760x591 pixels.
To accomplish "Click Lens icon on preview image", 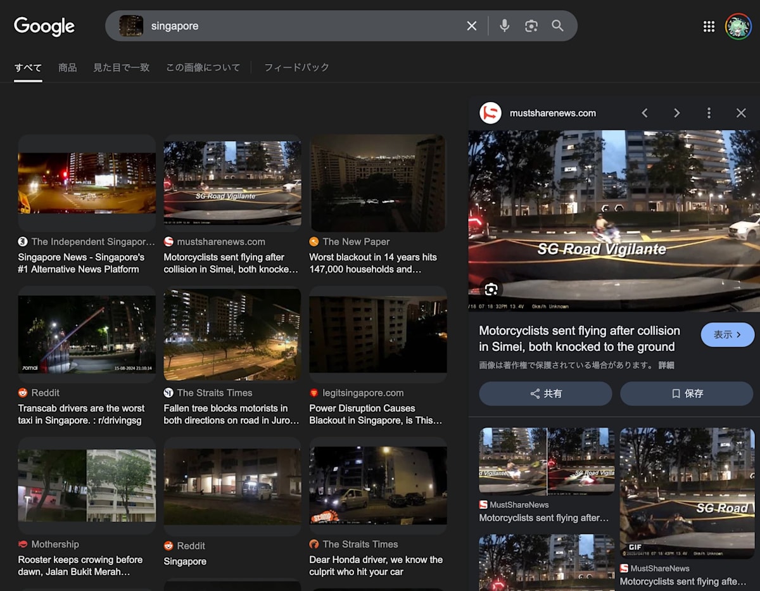I will point(491,289).
